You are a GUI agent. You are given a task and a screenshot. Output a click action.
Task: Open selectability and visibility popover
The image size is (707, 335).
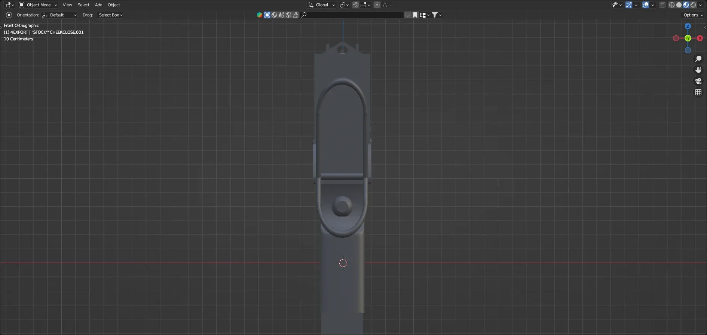point(617,5)
